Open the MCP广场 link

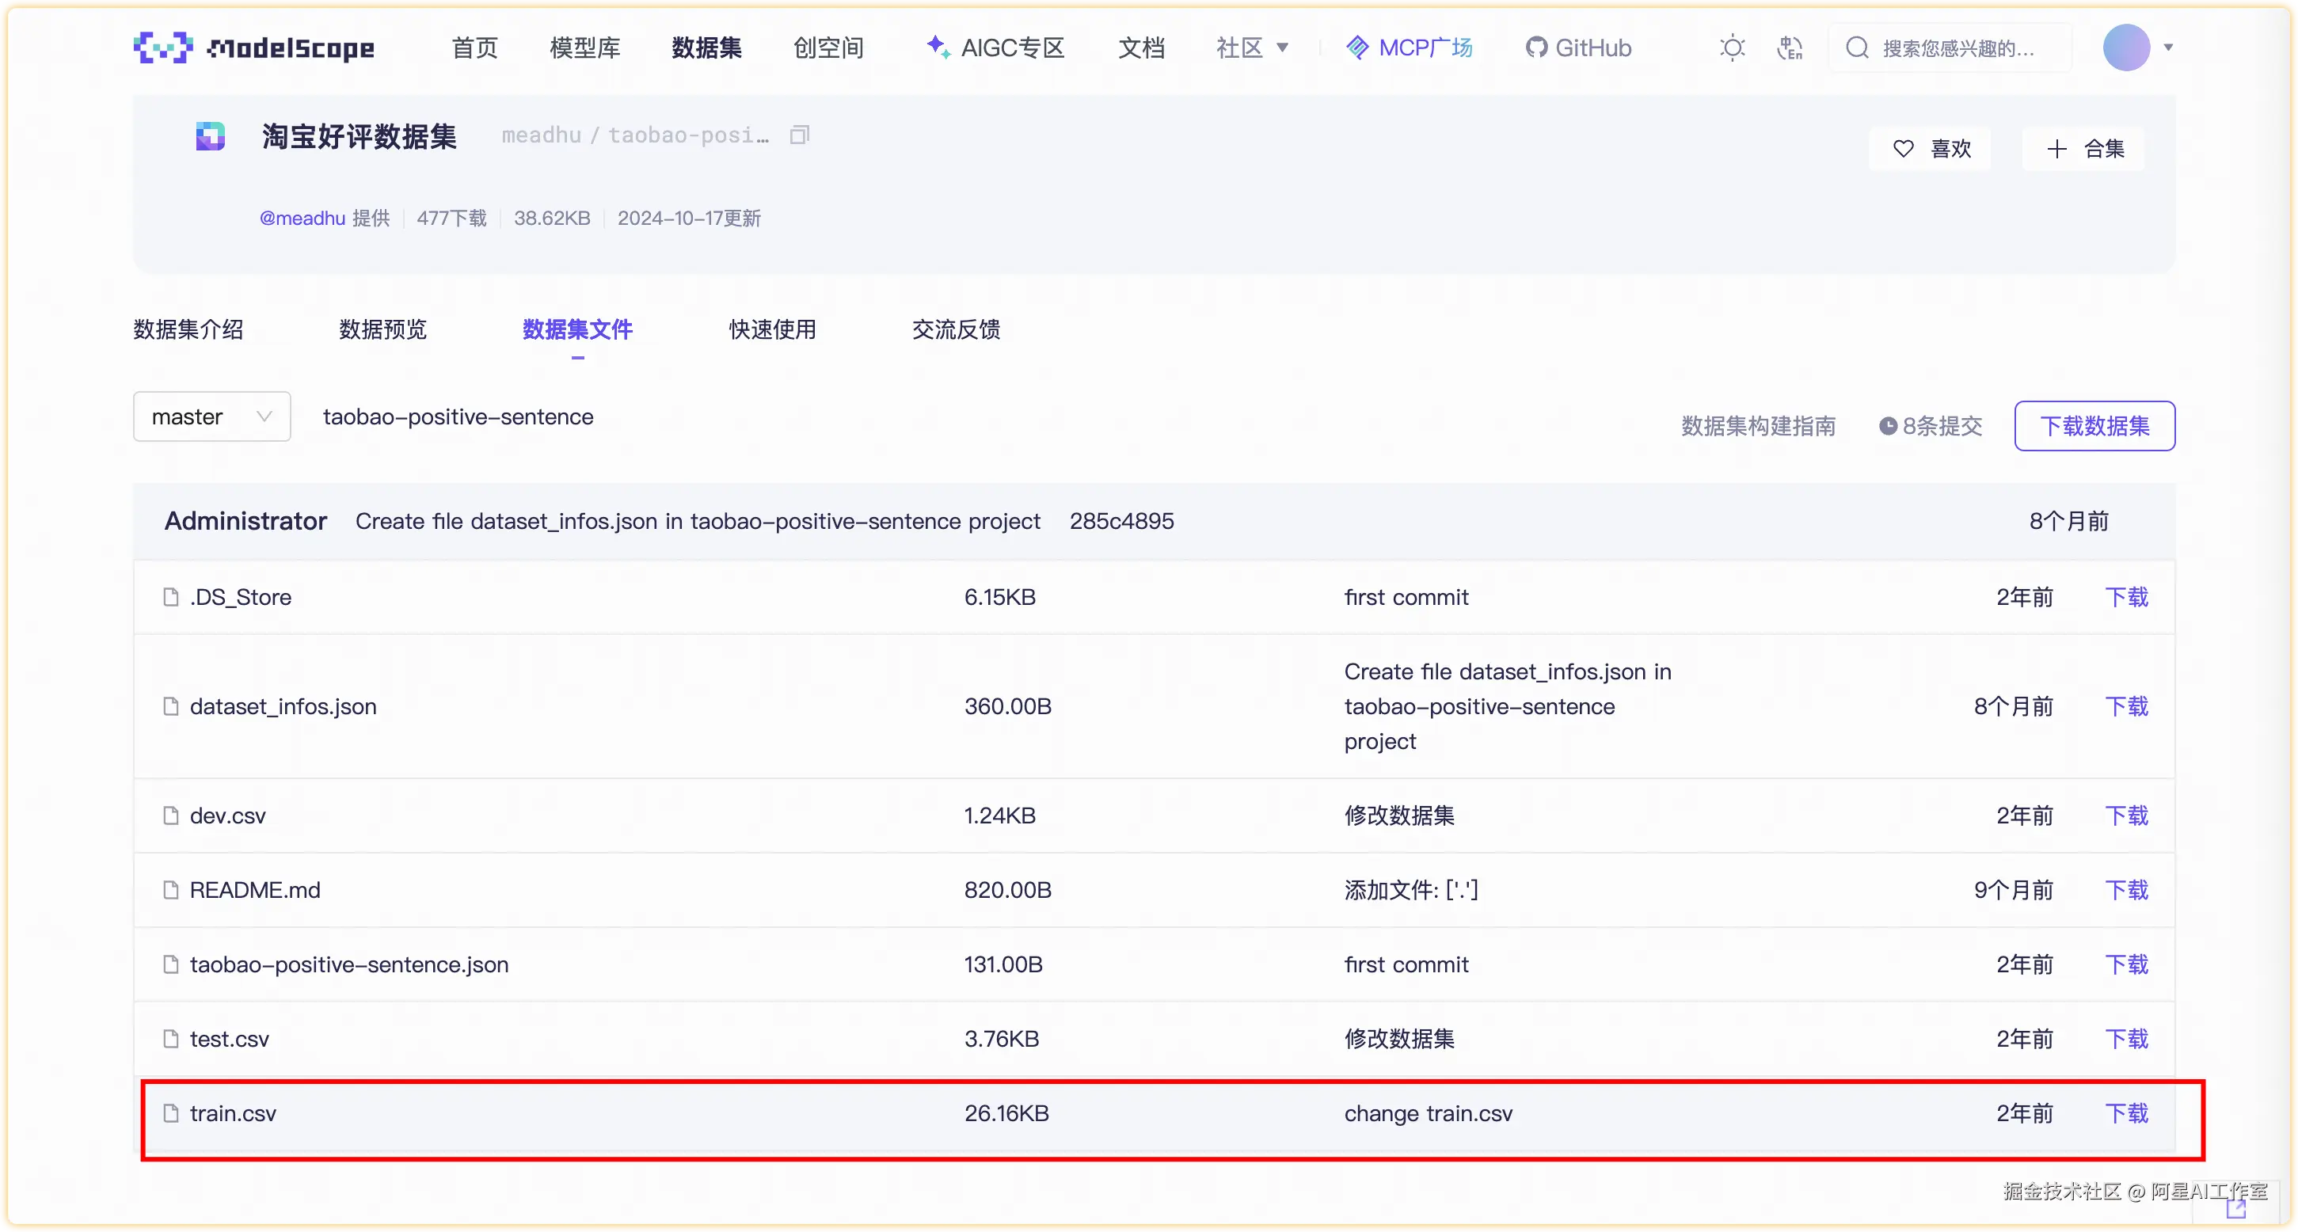pos(1410,48)
